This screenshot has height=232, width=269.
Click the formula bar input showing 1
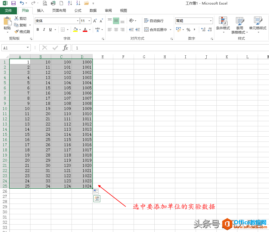coord(170,48)
